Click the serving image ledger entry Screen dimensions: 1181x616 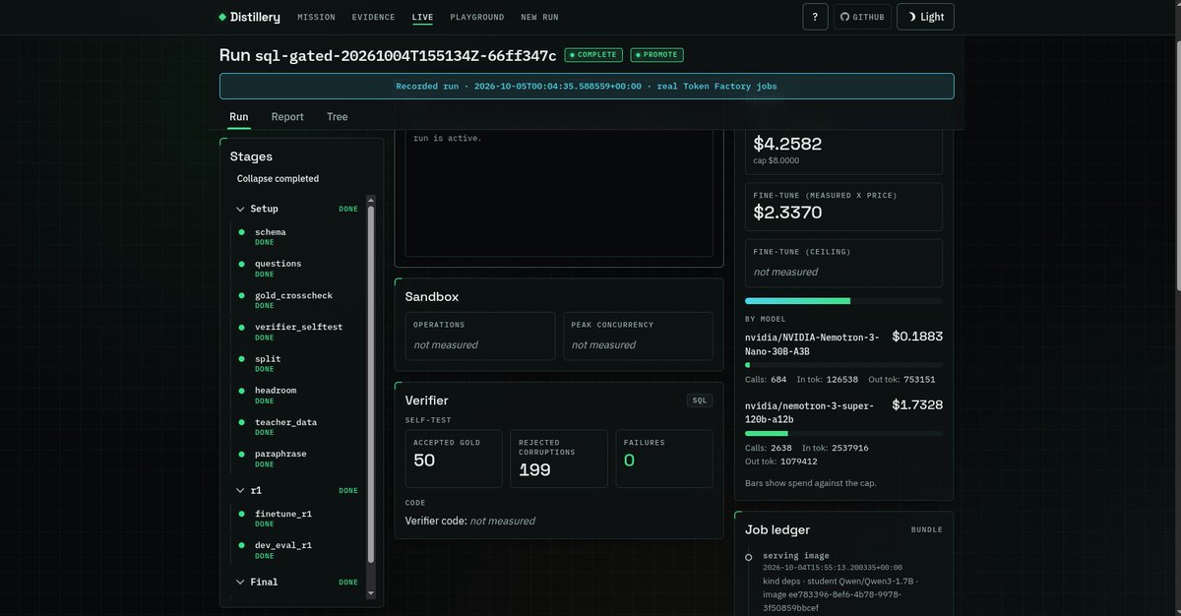842,582
